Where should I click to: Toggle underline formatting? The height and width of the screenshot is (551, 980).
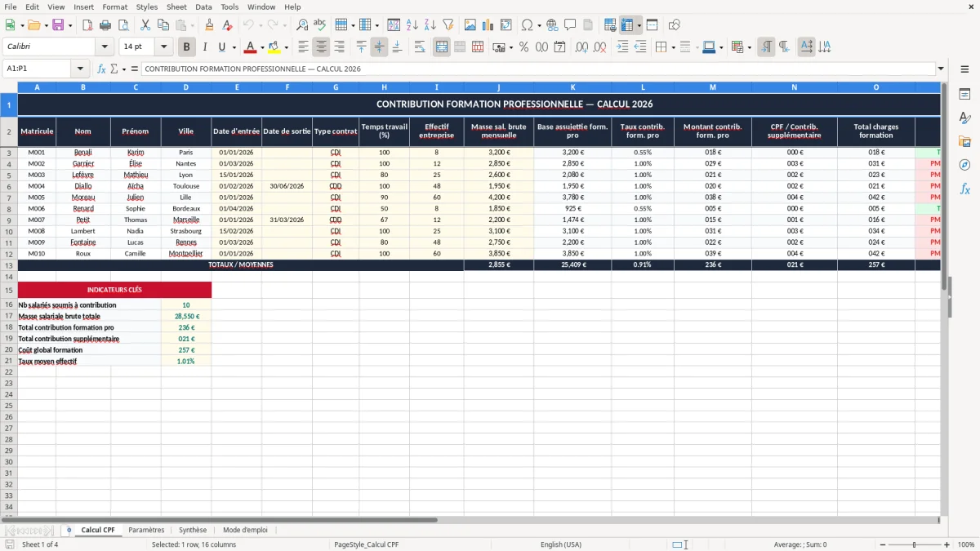click(221, 47)
